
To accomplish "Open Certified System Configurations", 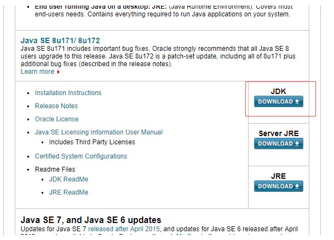I will [81, 156].
